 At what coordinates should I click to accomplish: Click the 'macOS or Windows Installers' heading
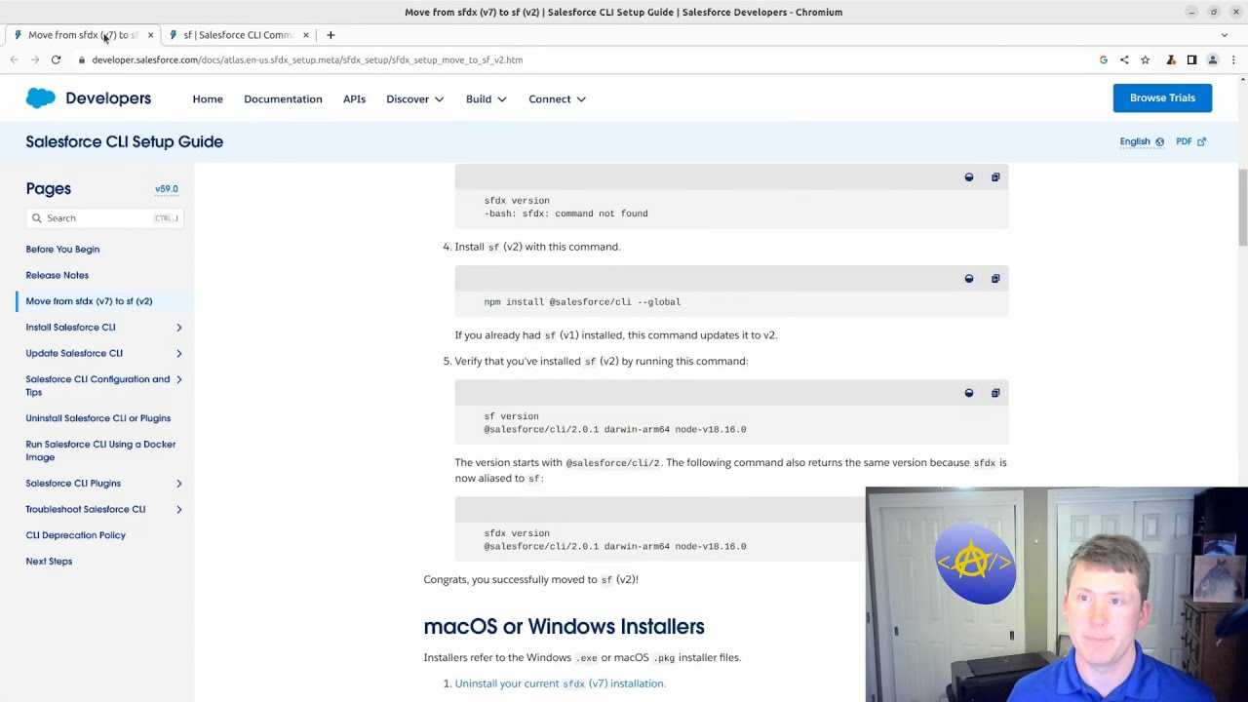tap(564, 626)
